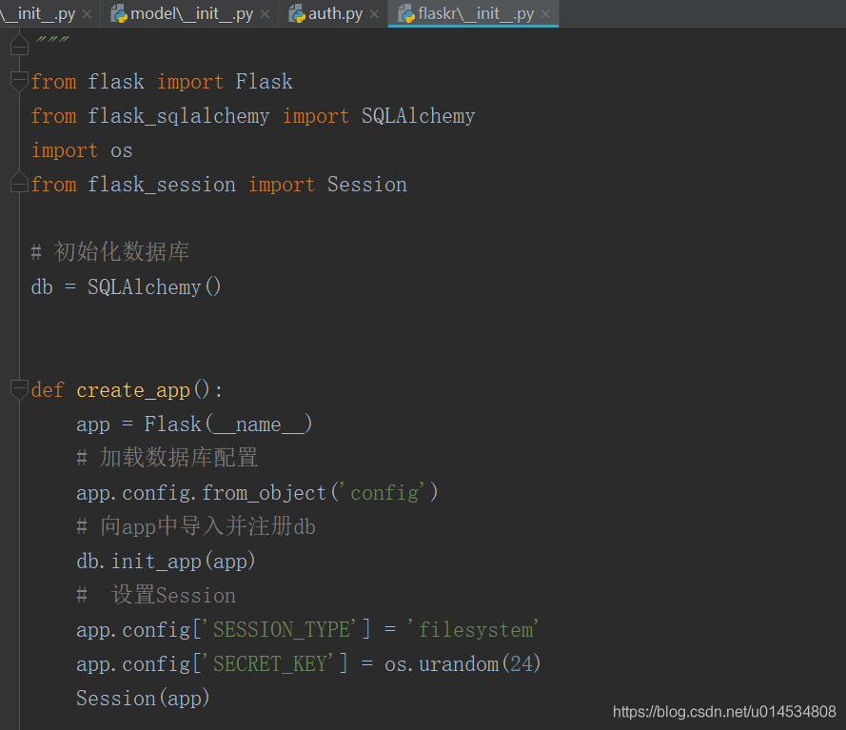Click the comment '# 向app中导入并注册db'
The image size is (846, 730).
196,526
